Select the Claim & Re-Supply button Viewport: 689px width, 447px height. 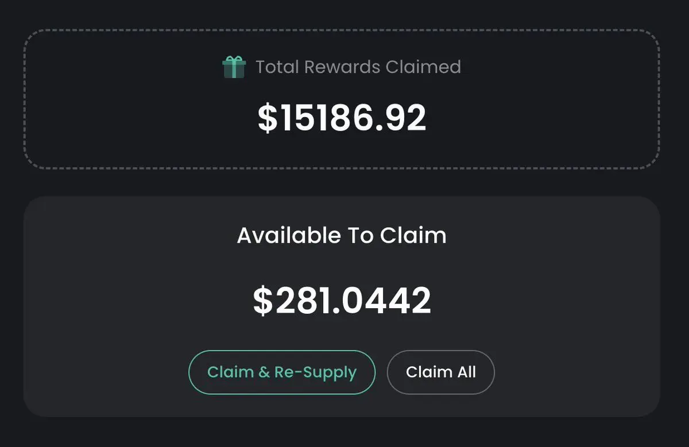(282, 372)
